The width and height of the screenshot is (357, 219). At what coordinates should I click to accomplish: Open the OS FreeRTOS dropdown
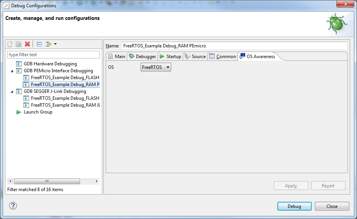tap(156, 67)
